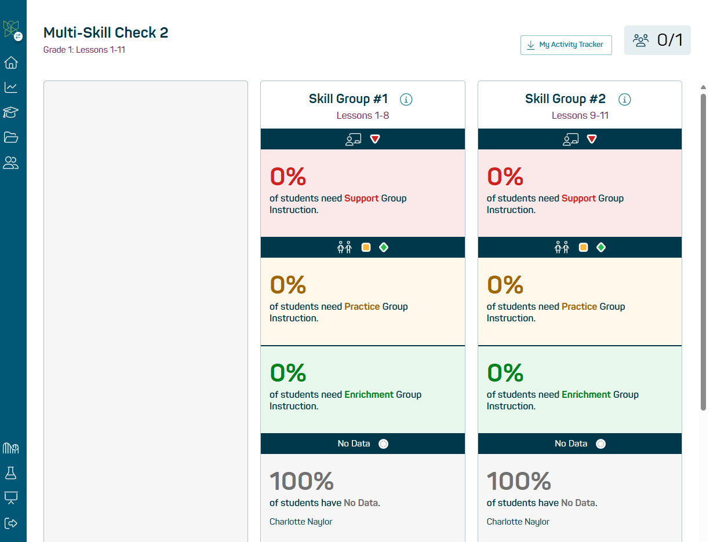Click the graduation cap sidebar icon
The width and height of the screenshot is (717, 542).
click(x=11, y=112)
